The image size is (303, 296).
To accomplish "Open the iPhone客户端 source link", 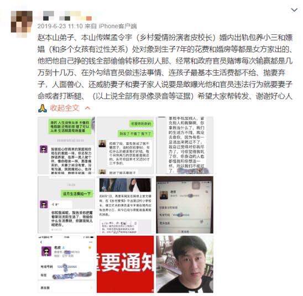I will coord(118,26).
